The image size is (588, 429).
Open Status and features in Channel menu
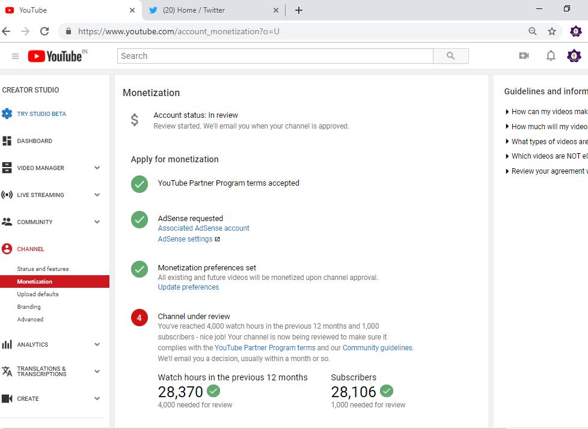(43, 269)
